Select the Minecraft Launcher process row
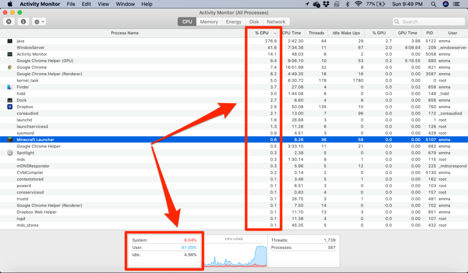The image size is (468, 273). [x=69, y=139]
